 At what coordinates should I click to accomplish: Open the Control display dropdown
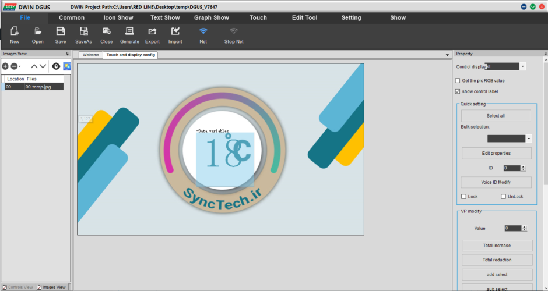522,66
